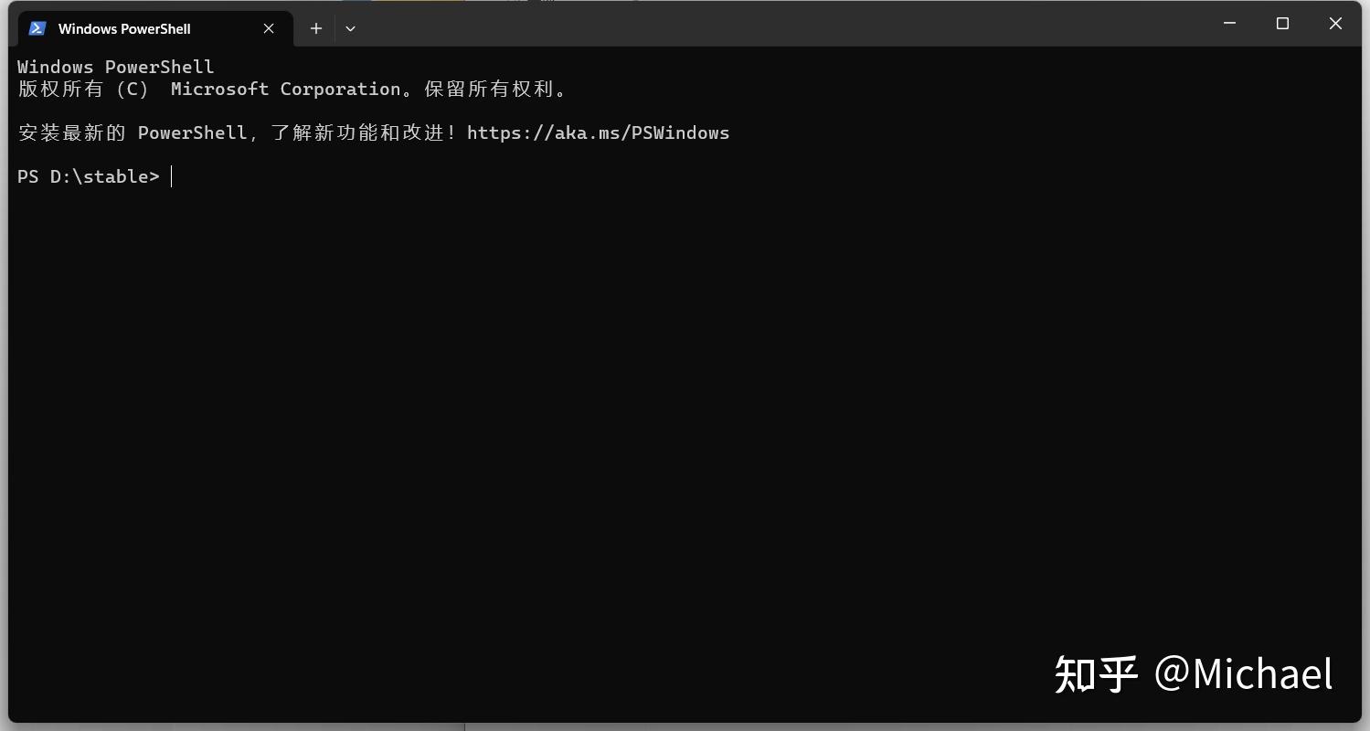Click the empty tab bar drag region
The image size is (1370, 731).
point(731,27)
